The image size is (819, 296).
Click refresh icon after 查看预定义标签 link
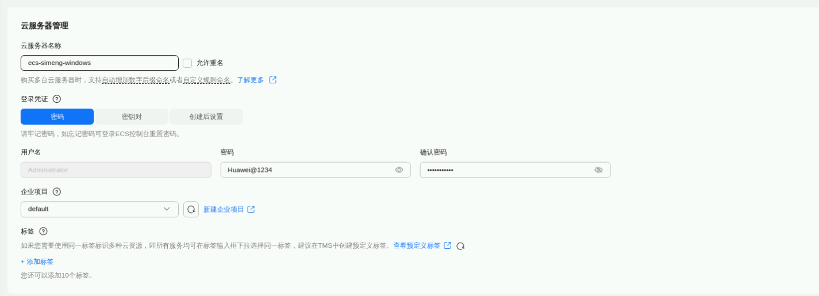(460, 246)
